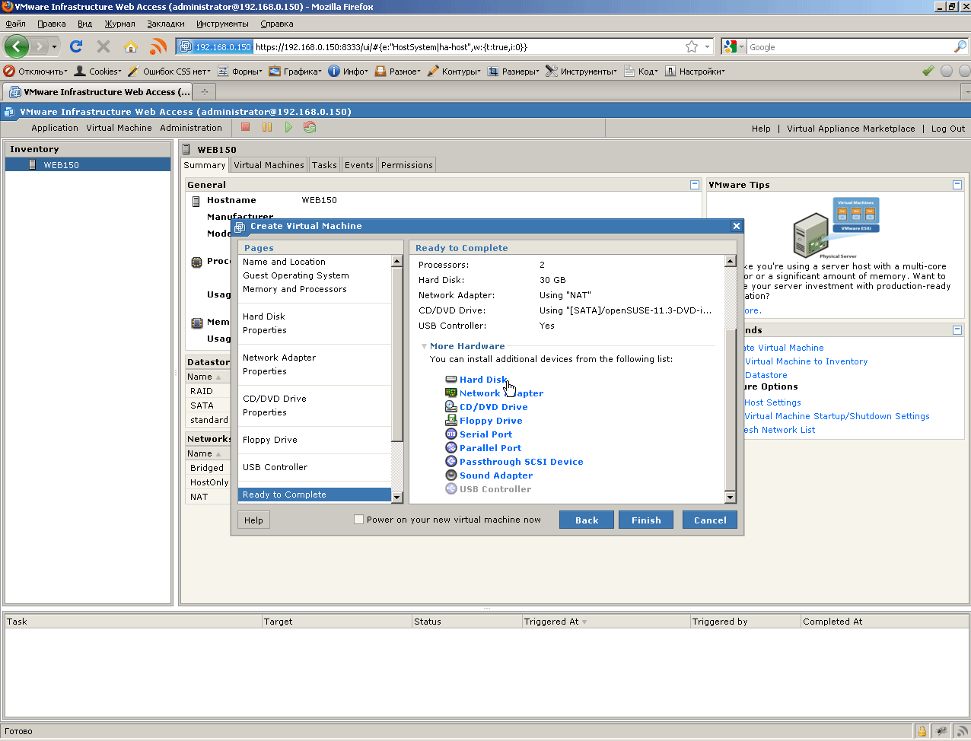Click the browser URL address field

468,46
